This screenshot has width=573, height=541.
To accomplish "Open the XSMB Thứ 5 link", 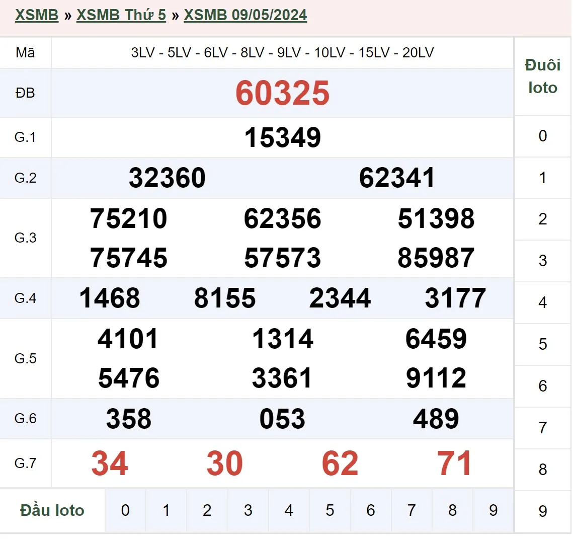I will click(121, 15).
